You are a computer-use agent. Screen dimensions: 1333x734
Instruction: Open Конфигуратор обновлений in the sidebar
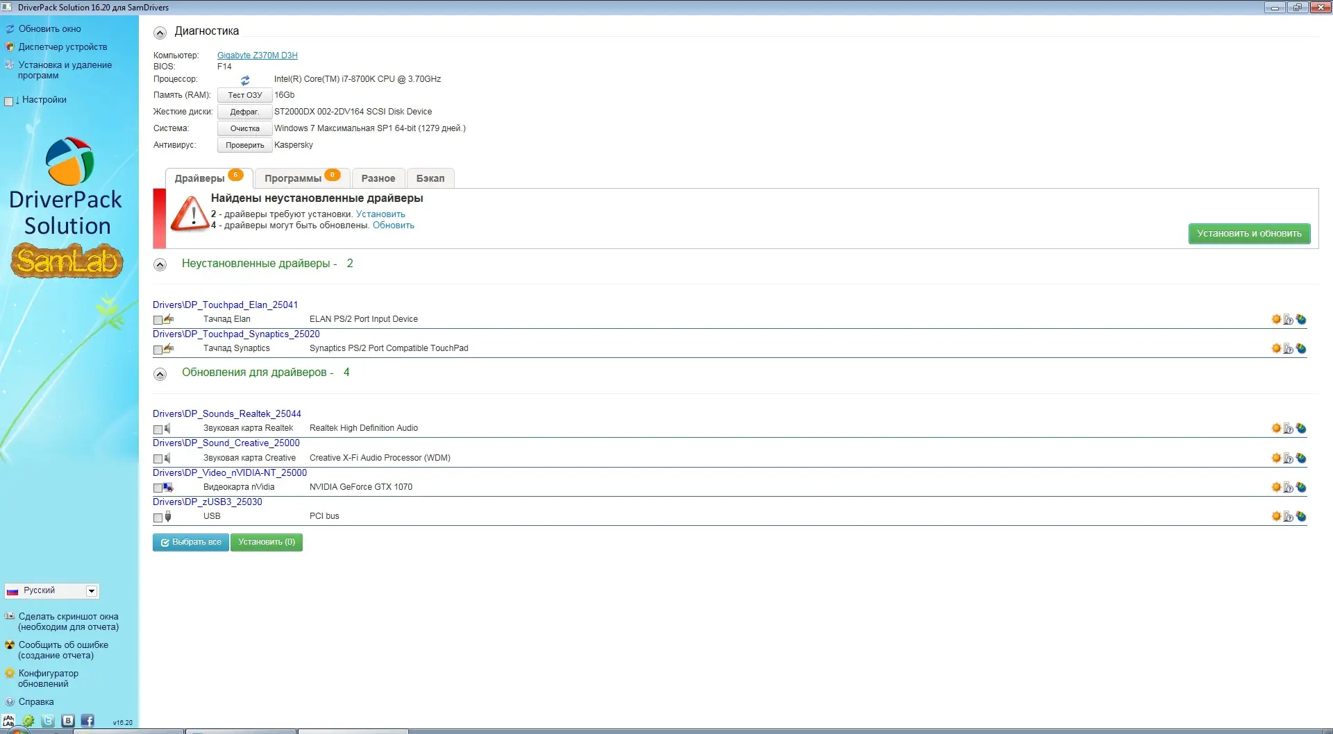tap(47, 678)
